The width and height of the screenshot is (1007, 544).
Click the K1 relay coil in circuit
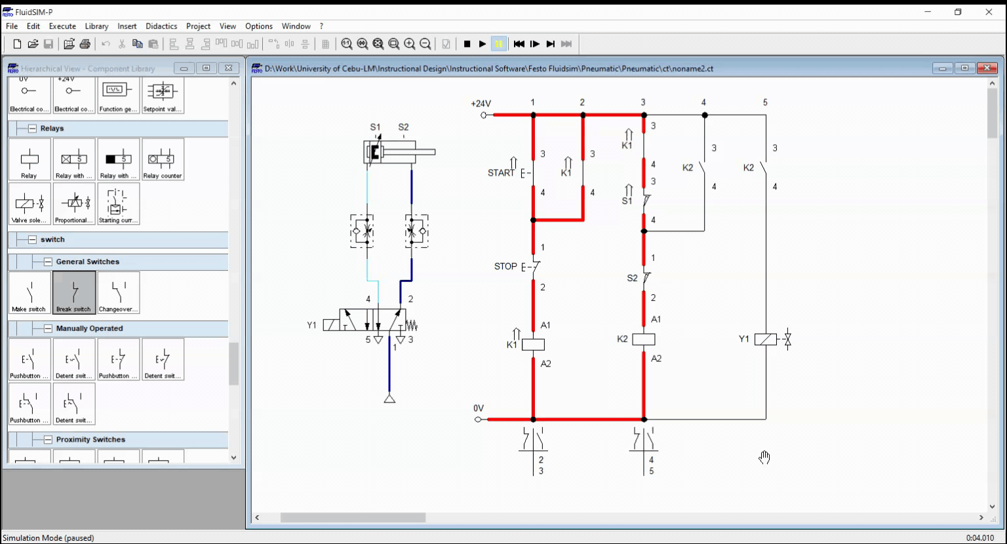(533, 344)
